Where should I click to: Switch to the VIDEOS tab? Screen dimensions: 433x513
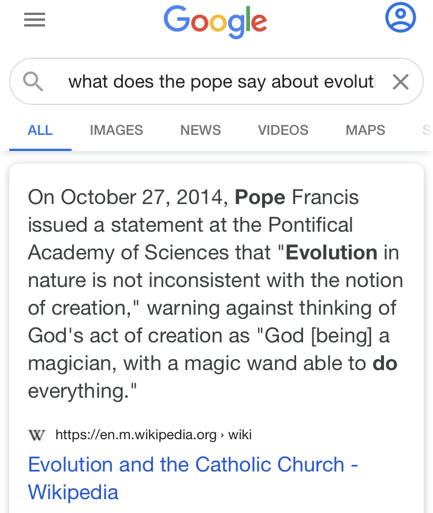click(283, 130)
